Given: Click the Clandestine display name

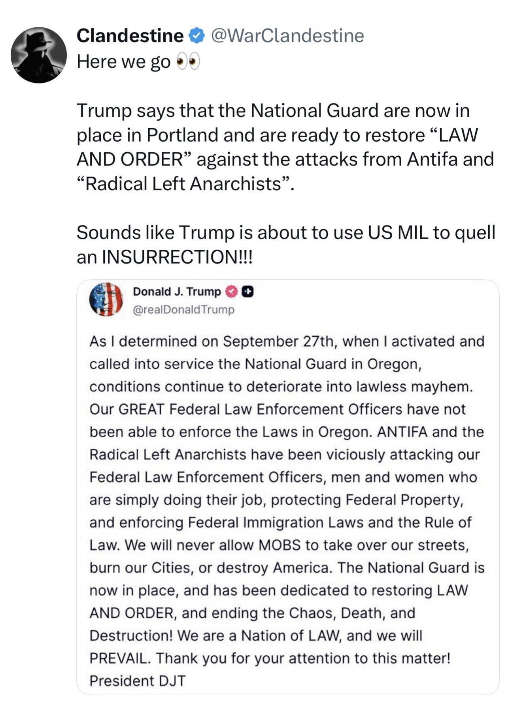Looking at the screenshot, I should click(x=130, y=36).
